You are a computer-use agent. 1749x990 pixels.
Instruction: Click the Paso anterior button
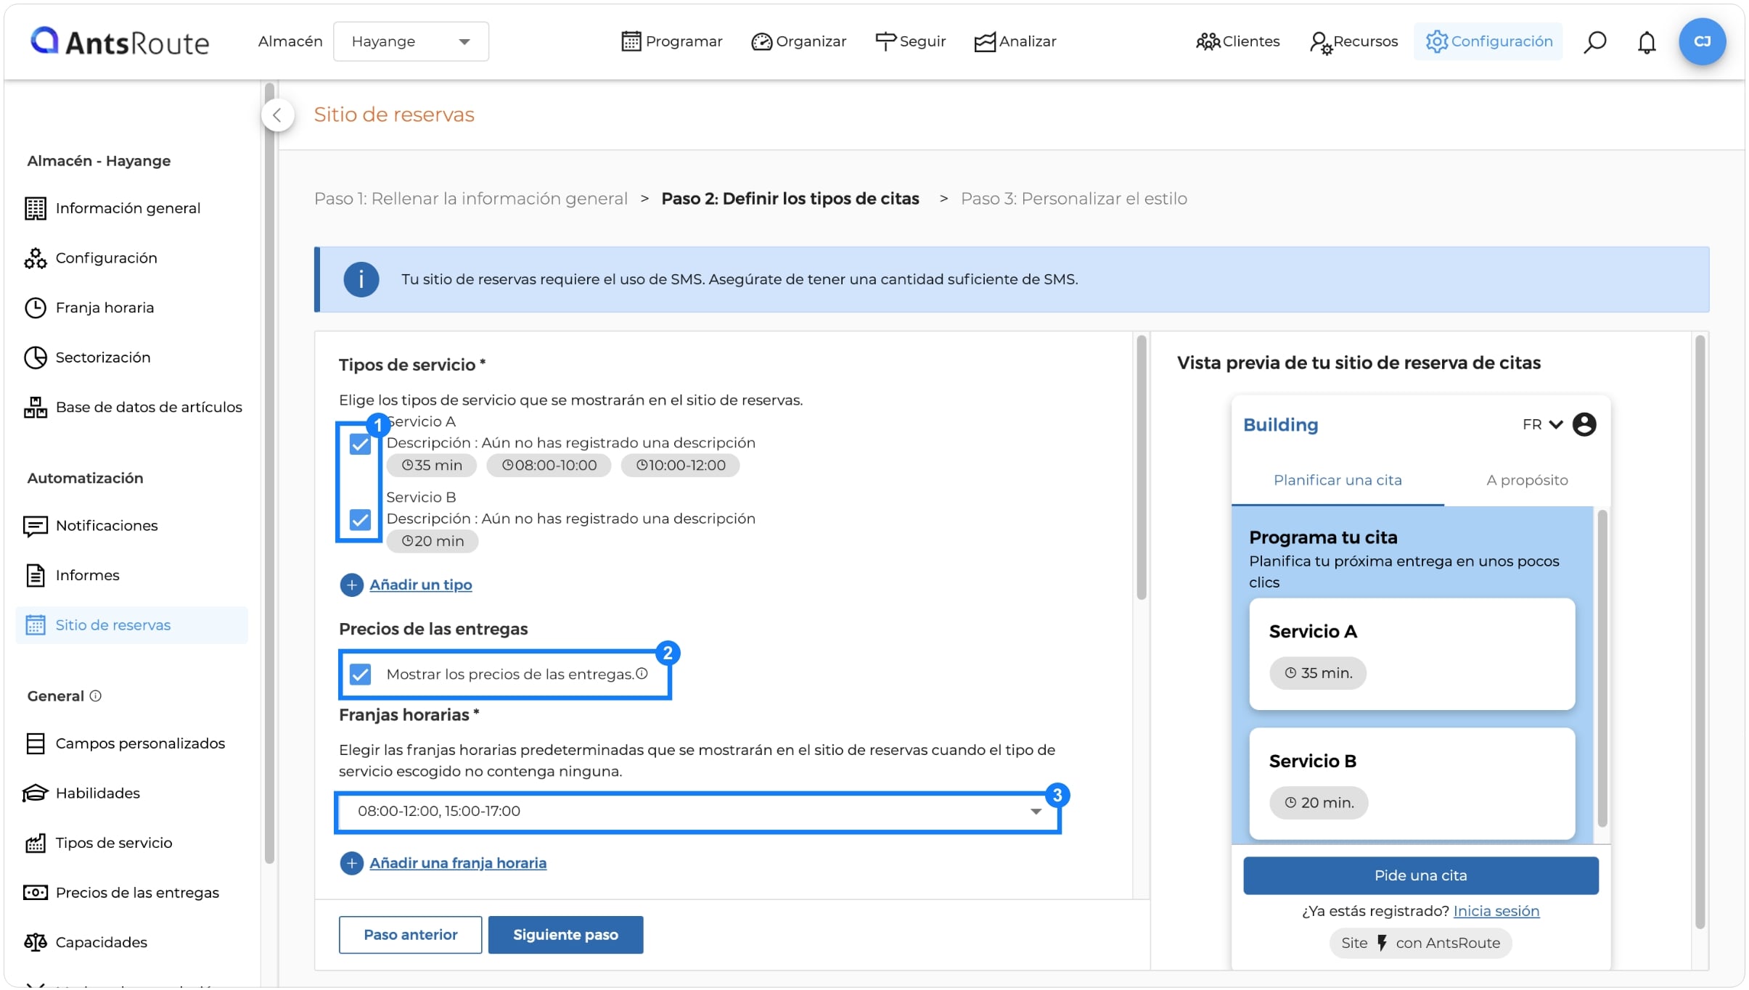(410, 935)
